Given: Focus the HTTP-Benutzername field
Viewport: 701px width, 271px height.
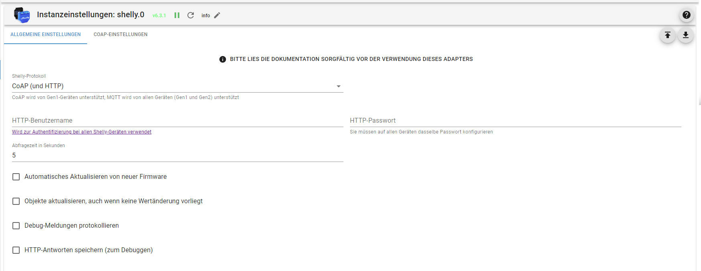Looking at the screenshot, I should tap(177, 121).
